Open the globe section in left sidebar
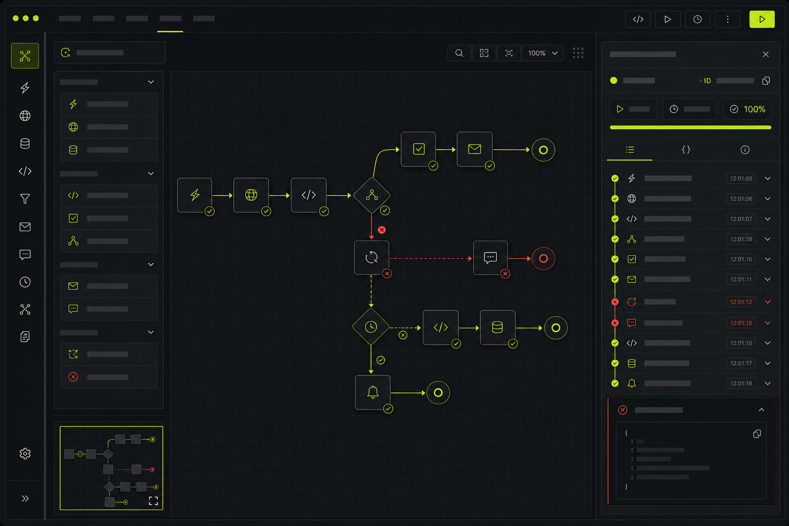Image resolution: width=789 pixels, height=526 pixels. 25,116
